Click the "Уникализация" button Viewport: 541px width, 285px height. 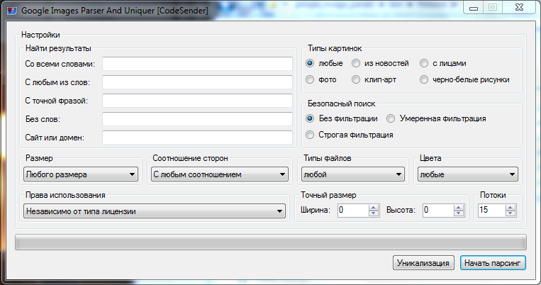(423, 263)
